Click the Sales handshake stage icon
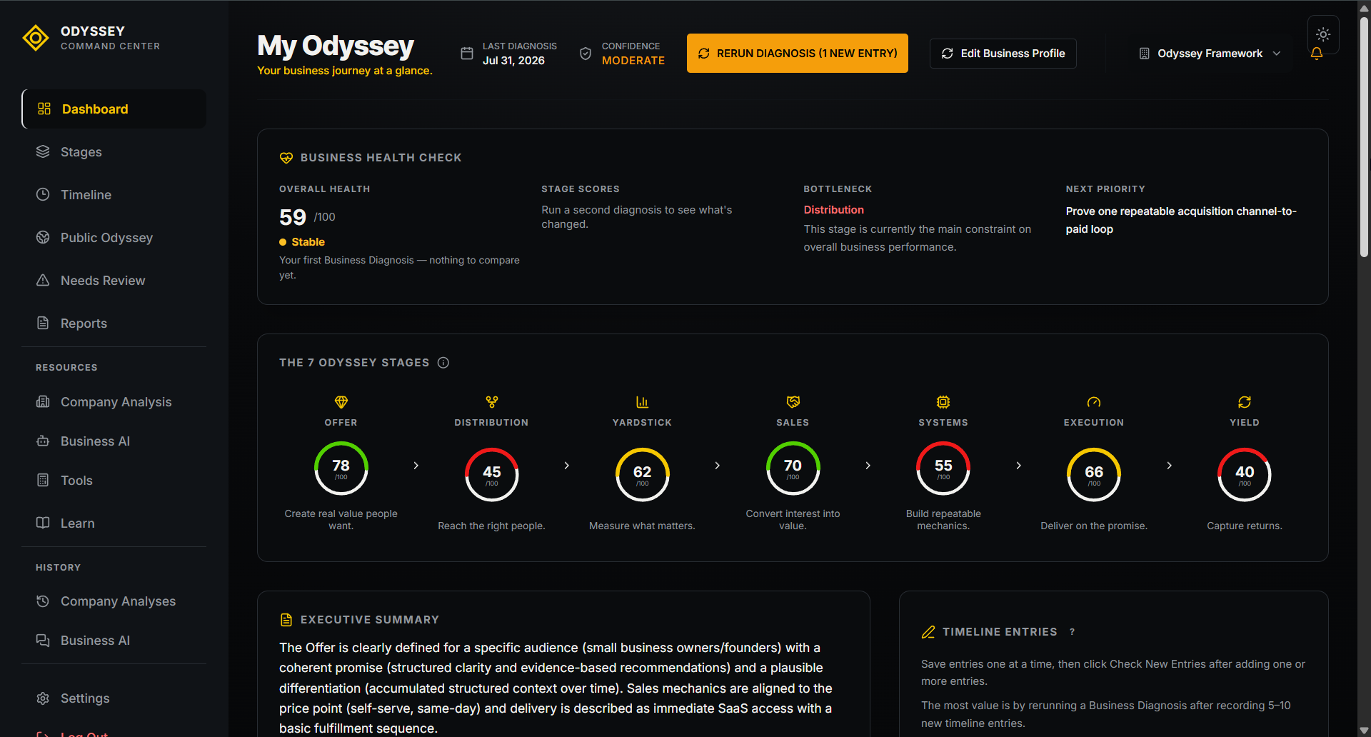The height and width of the screenshot is (737, 1371). tap(793, 402)
